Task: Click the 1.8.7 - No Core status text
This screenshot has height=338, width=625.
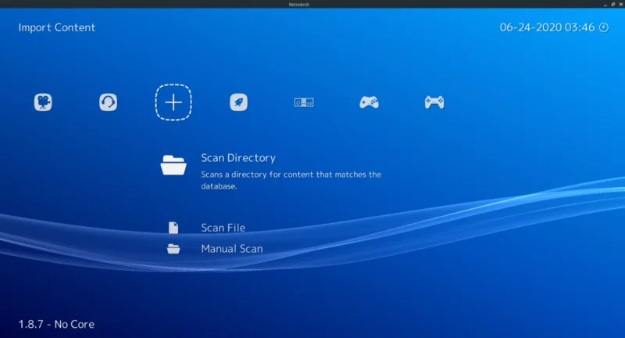Action: [56, 324]
